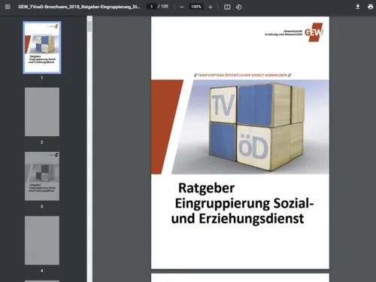Click the document filename title
The width and height of the screenshot is (376, 282).
[x=79, y=7]
